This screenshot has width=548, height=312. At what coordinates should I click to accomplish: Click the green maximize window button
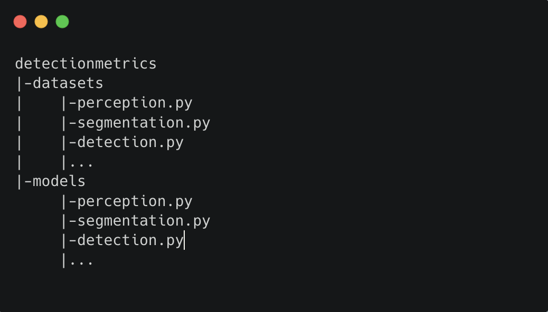62,22
